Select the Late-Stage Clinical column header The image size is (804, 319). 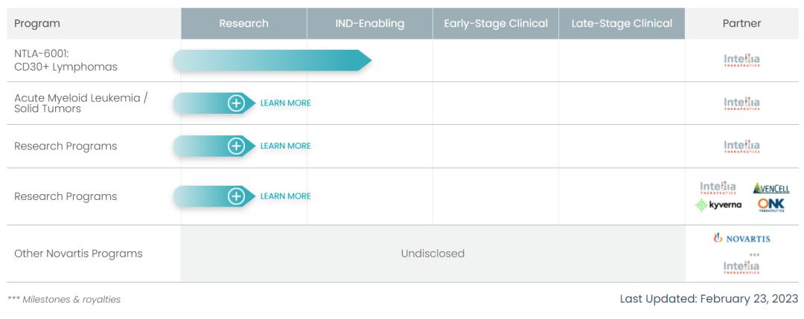pyautogui.click(x=622, y=24)
